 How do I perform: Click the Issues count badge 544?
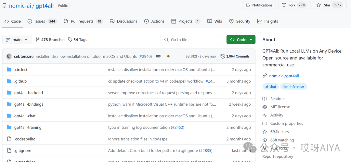[52, 21]
